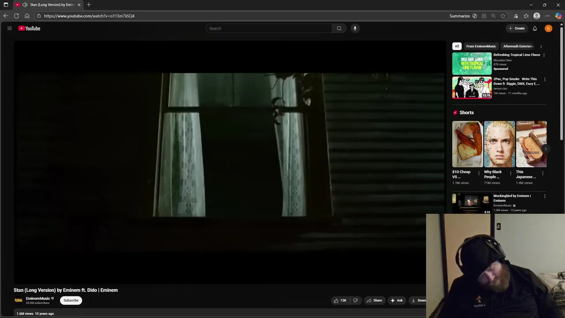Viewport: 565px width, 318px height.
Task: Open the Why Black People short thumbnail
Action: click(x=499, y=144)
